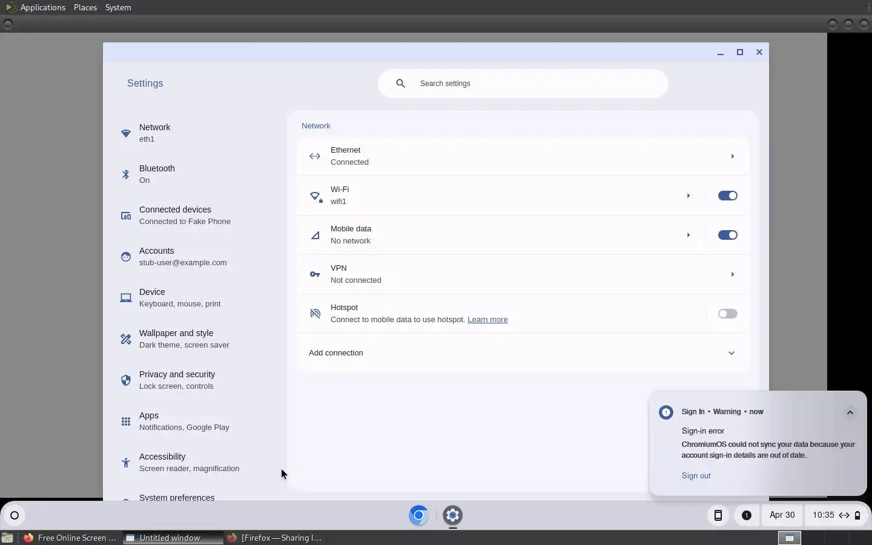Expand Add connection chevron
This screenshot has height=545, width=872.
coord(732,353)
